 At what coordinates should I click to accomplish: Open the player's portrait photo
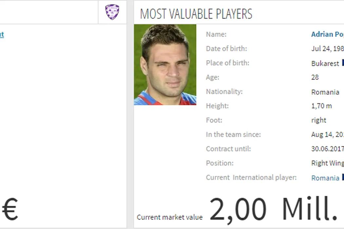165,65
